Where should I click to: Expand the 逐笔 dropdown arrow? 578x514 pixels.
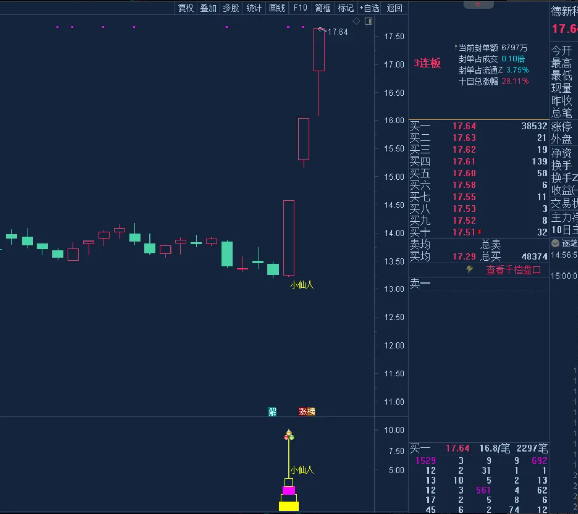tap(555, 243)
